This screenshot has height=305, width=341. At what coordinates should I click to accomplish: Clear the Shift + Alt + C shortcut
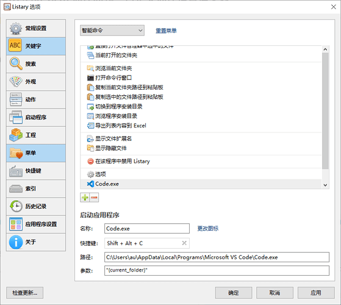pos(184,243)
